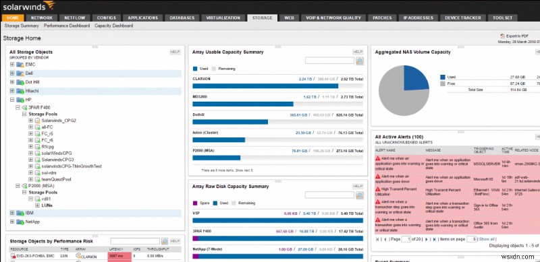The image size is (540, 262).
Task: Click the CLARiiON array icon in risk table
Action: coord(78,255)
